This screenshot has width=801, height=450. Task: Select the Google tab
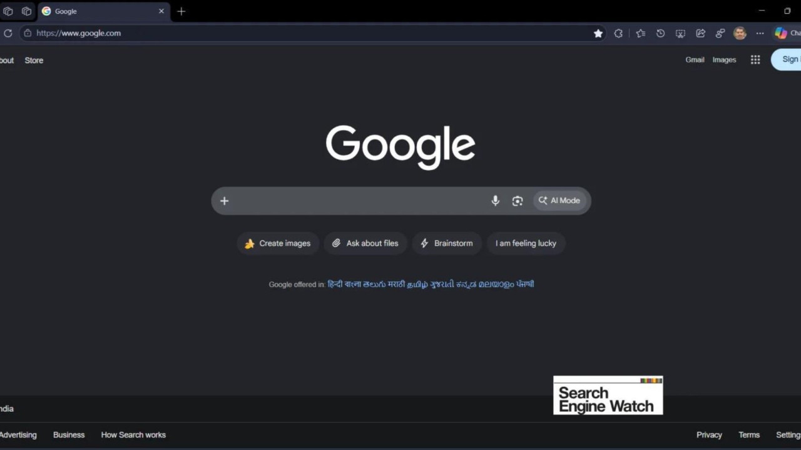(x=103, y=11)
